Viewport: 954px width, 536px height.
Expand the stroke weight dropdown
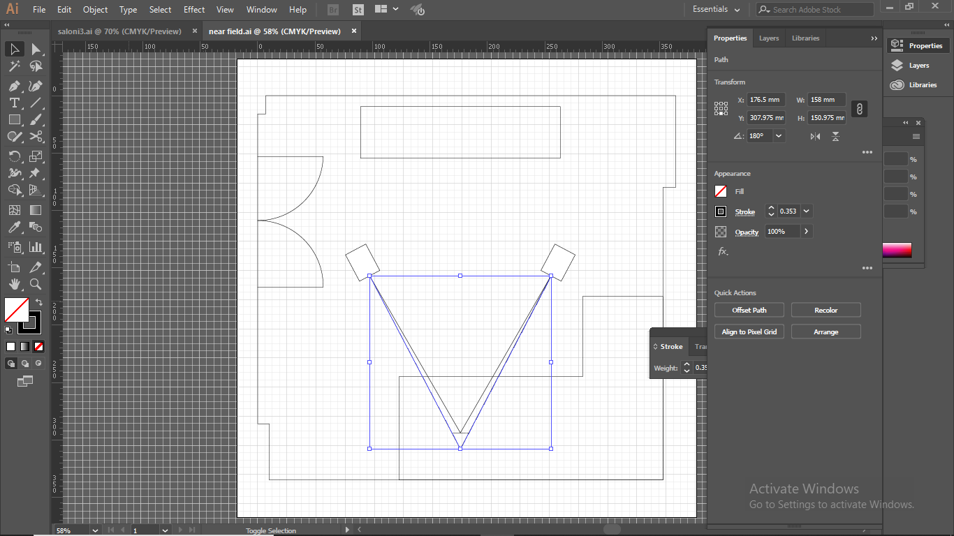[x=807, y=211]
